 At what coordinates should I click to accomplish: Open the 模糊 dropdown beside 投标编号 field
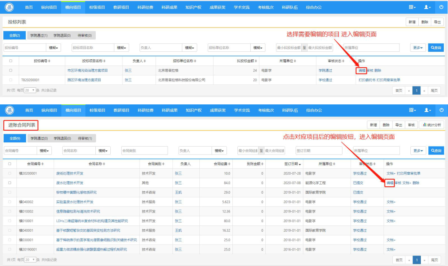pyautogui.click(x=53, y=48)
